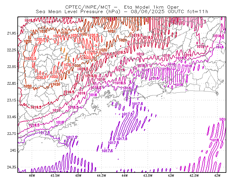Click the title line 'CPTEC/INPE/MCT - Eta Model 1km Oper'

(122, 7)
